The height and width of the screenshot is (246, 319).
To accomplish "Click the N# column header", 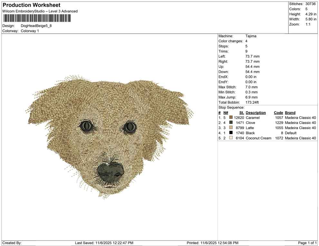I will click(x=226, y=112).
